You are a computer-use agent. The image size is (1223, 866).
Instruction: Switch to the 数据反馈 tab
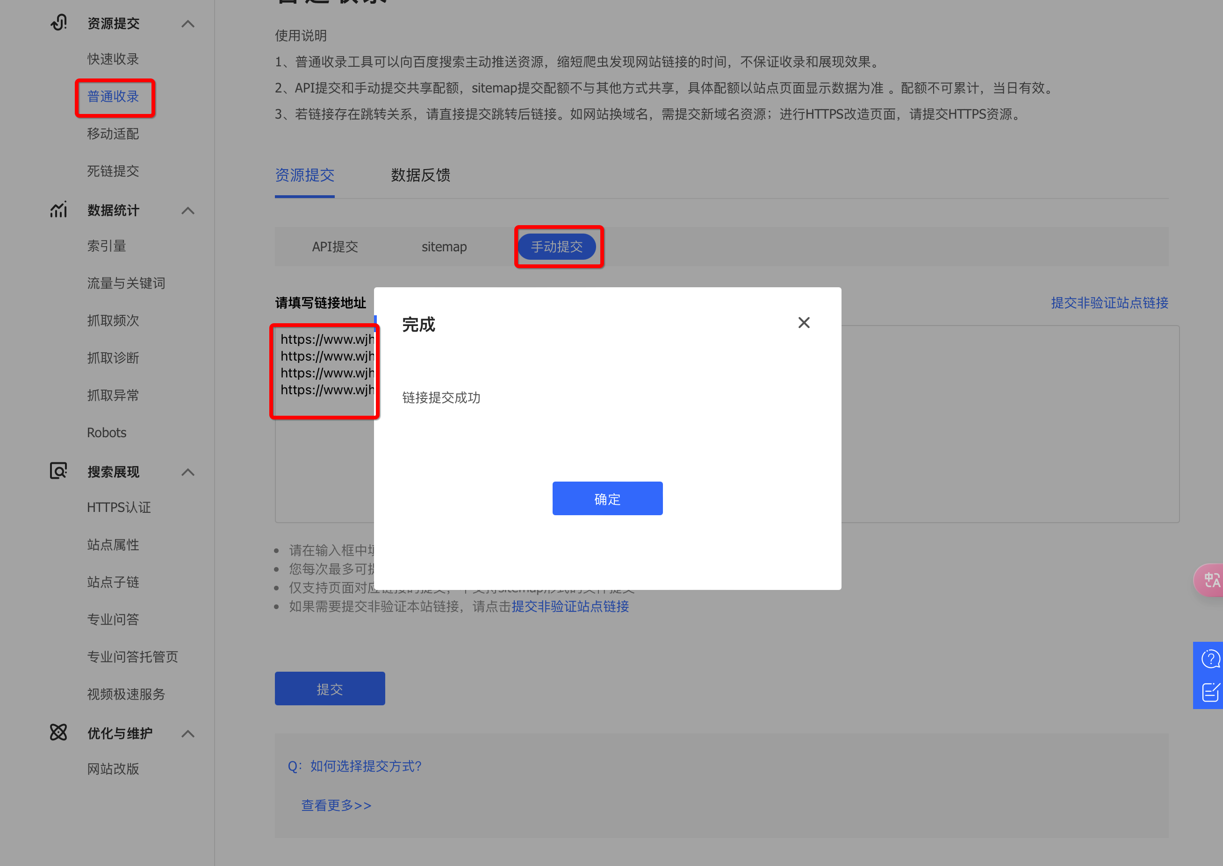tap(420, 175)
